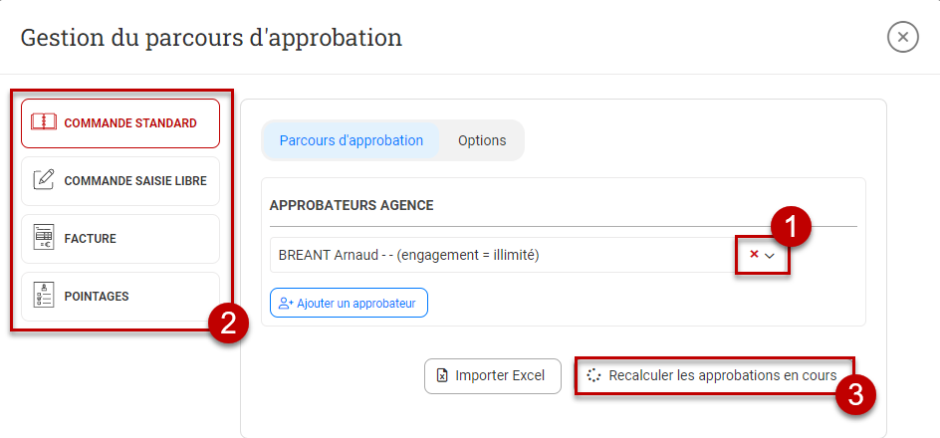
Task: Click the Commande Standard book icon
Action: pos(44,122)
